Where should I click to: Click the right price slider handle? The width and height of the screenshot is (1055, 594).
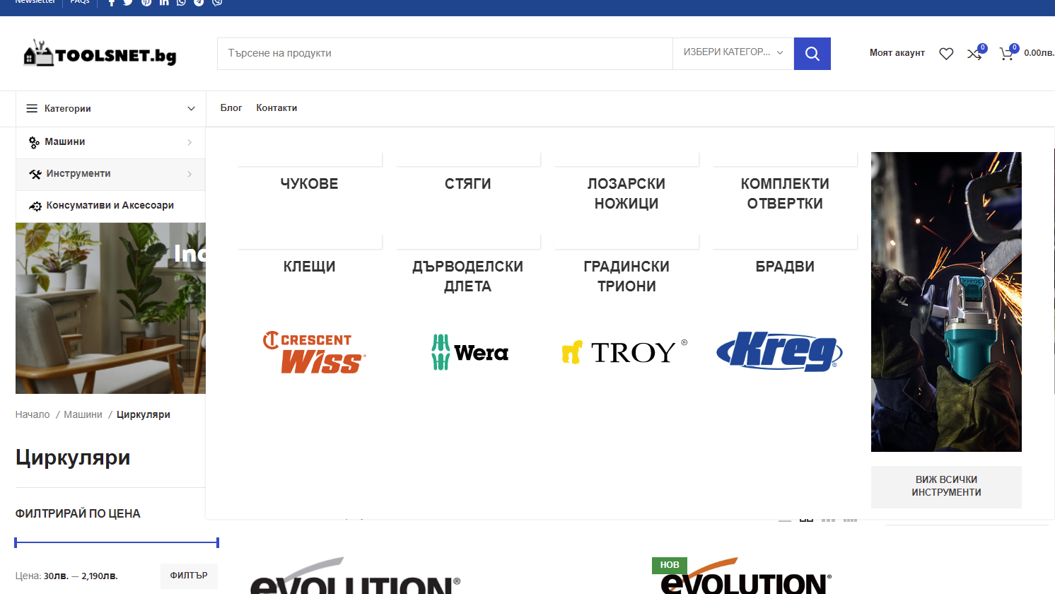click(218, 542)
